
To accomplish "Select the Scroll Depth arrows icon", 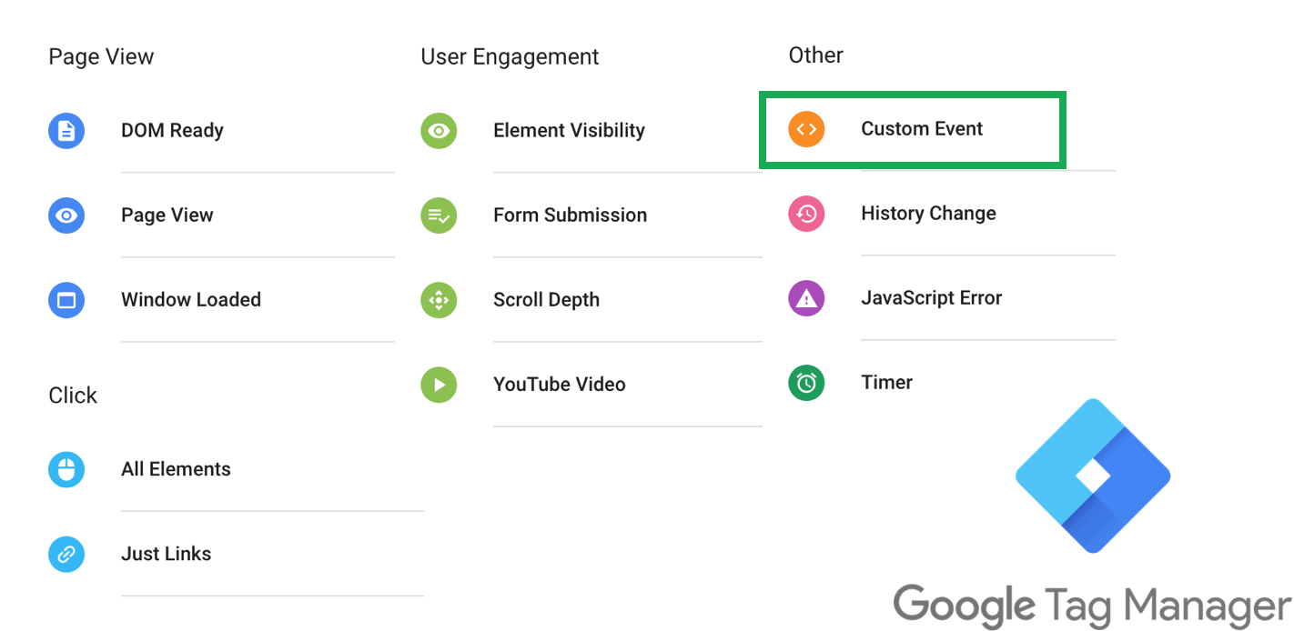I will pos(439,300).
